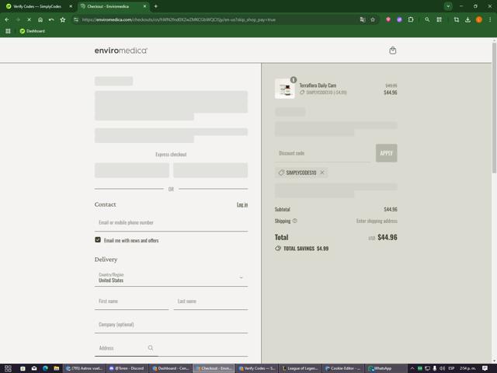Click the grid icon beside the search magnifier
Image resolution: width=497 pixels, height=373 pixels.
tap(439, 19)
